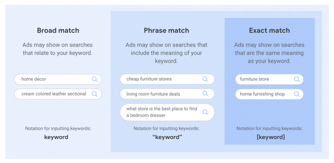Tap the search icon beside "furniture store"

297,79
